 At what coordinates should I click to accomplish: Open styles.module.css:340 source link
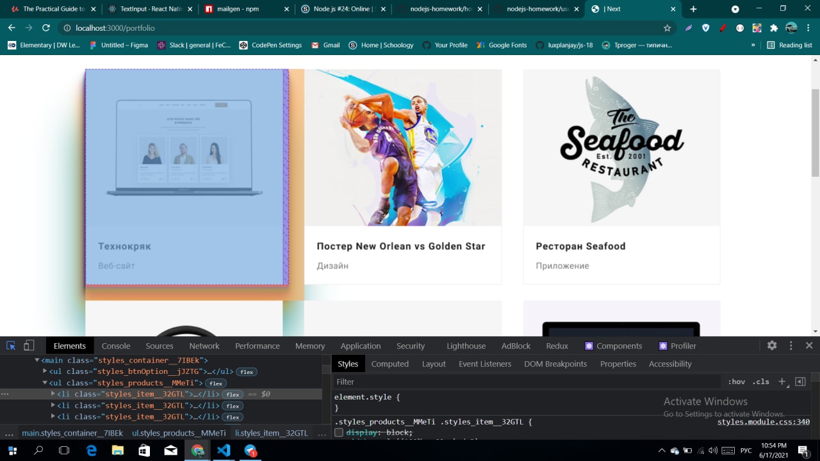click(764, 422)
